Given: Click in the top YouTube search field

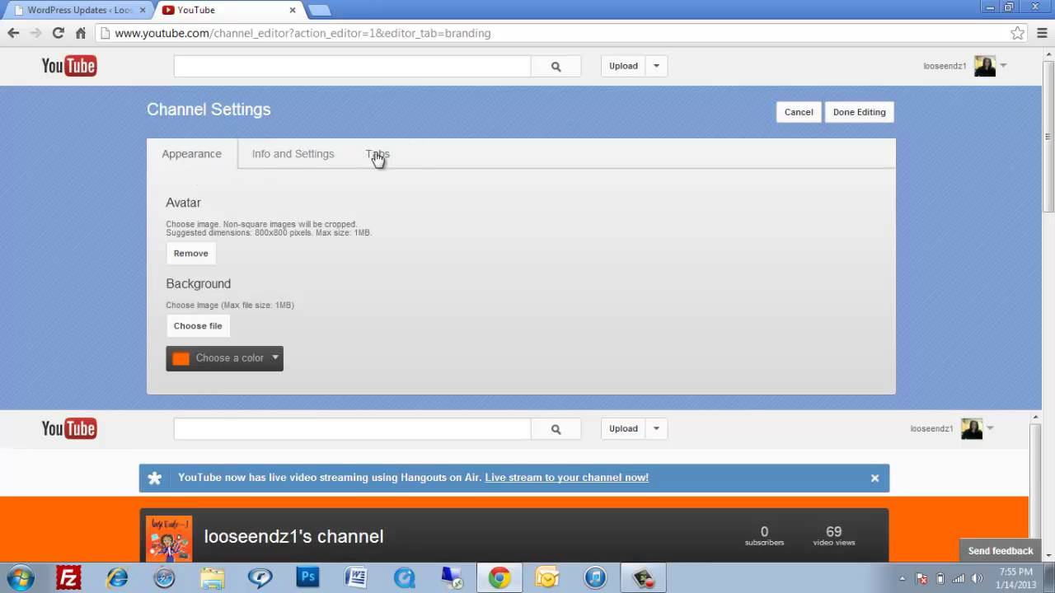Looking at the screenshot, I should 352,66.
